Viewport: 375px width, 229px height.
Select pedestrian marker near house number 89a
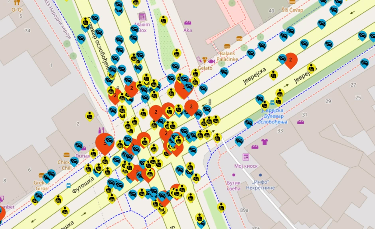pyautogui.click(x=221, y=207)
